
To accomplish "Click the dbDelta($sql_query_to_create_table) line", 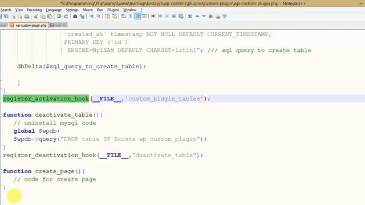I will coord(82,67).
